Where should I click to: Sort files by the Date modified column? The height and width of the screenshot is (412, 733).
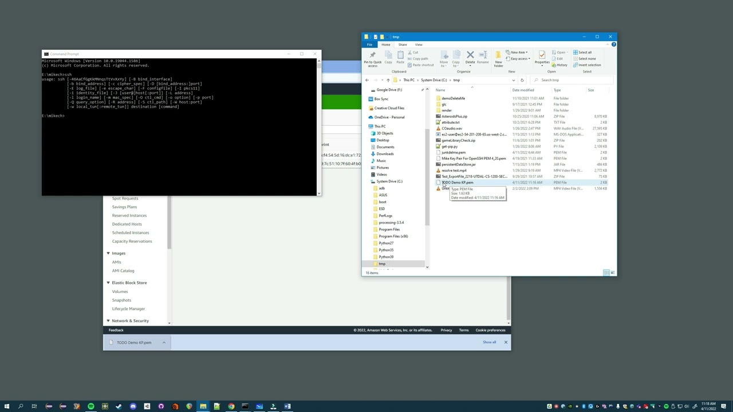click(523, 90)
